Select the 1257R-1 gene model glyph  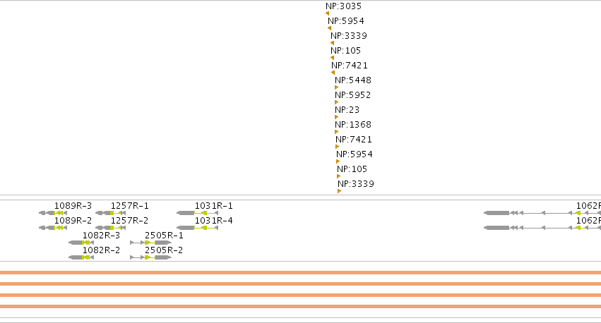[110, 213]
